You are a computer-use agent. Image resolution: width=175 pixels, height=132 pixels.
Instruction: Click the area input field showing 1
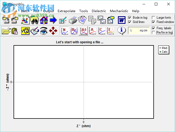(138, 31)
